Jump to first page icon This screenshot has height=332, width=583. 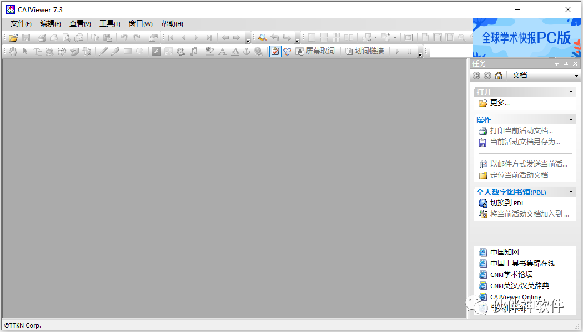pos(170,38)
